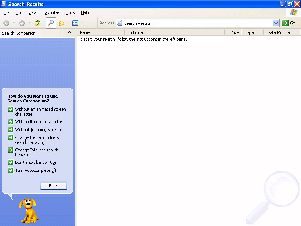Viewport: 301px width, 226px height.
Task: Sort results by In Folder column
Action: [x=175, y=32]
